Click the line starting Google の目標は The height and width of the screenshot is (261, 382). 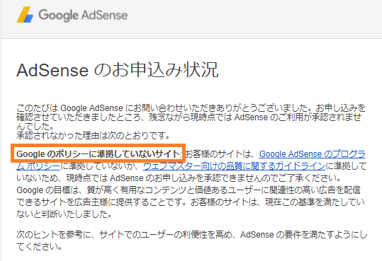click(x=189, y=190)
